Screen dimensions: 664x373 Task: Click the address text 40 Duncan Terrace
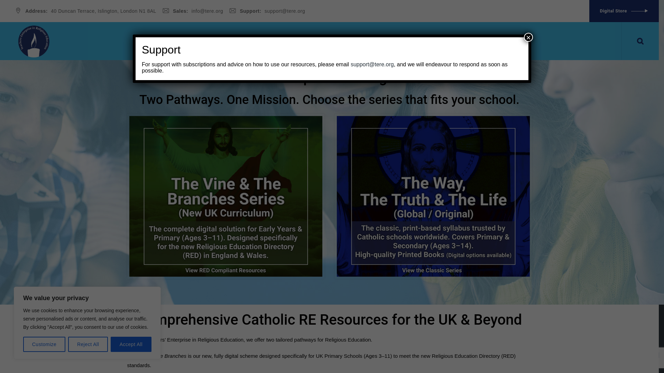[103, 11]
